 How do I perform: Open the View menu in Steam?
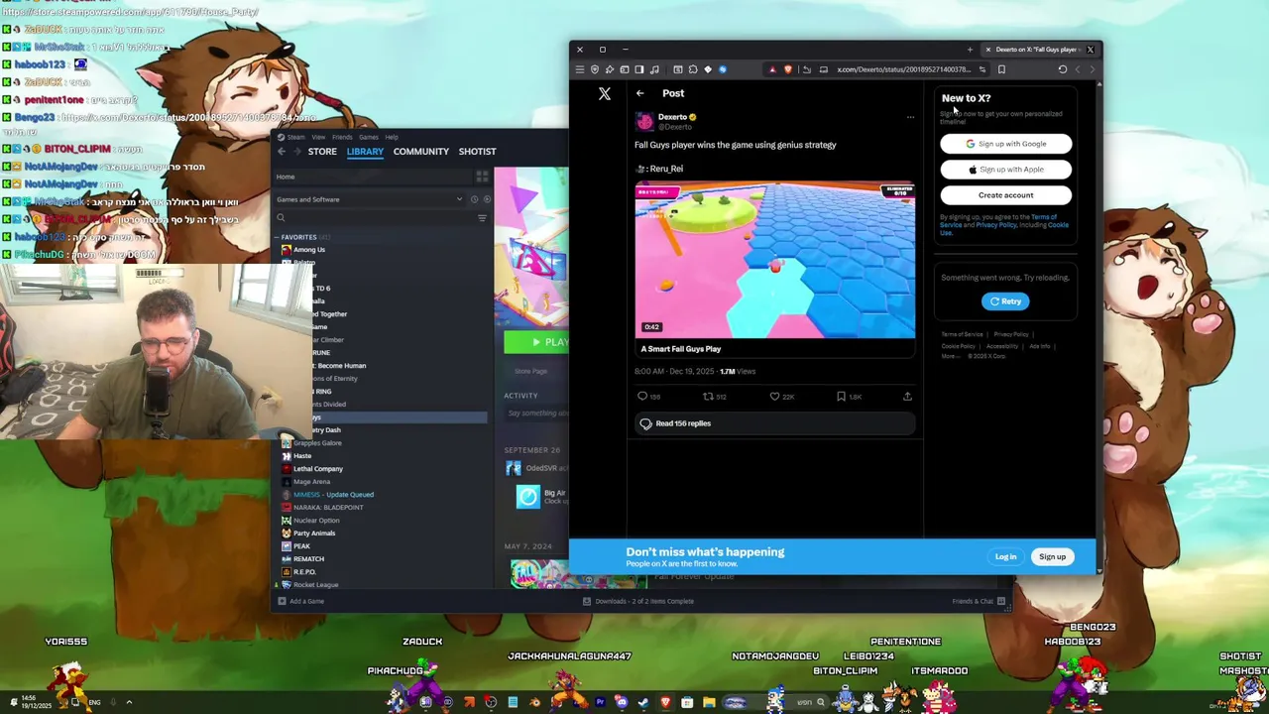318,137
